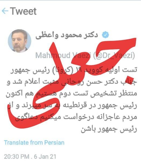Click Translate from Persian
141x168 pixels.
[x=34, y=143]
